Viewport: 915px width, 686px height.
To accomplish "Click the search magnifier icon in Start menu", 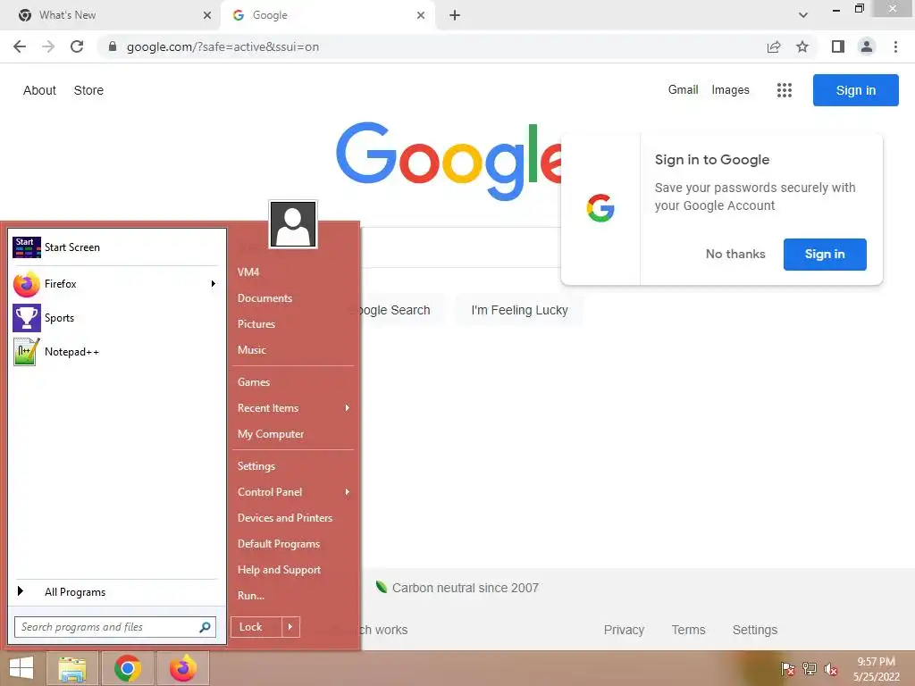I will tap(205, 627).
